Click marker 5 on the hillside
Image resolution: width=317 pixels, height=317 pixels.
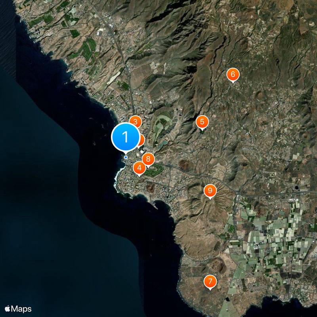pyautogui.click(x=202, y=122)
